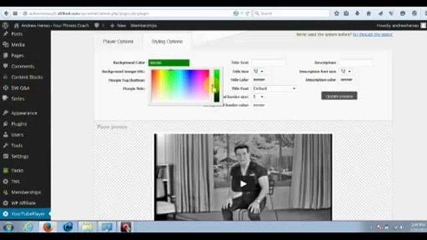Click the browser address bar URL
The width and height of the screenshot is (427, 240).
pyautogui.click(x=89, y=13)
